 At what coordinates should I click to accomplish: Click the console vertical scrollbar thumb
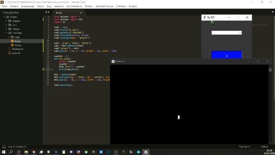270,70
